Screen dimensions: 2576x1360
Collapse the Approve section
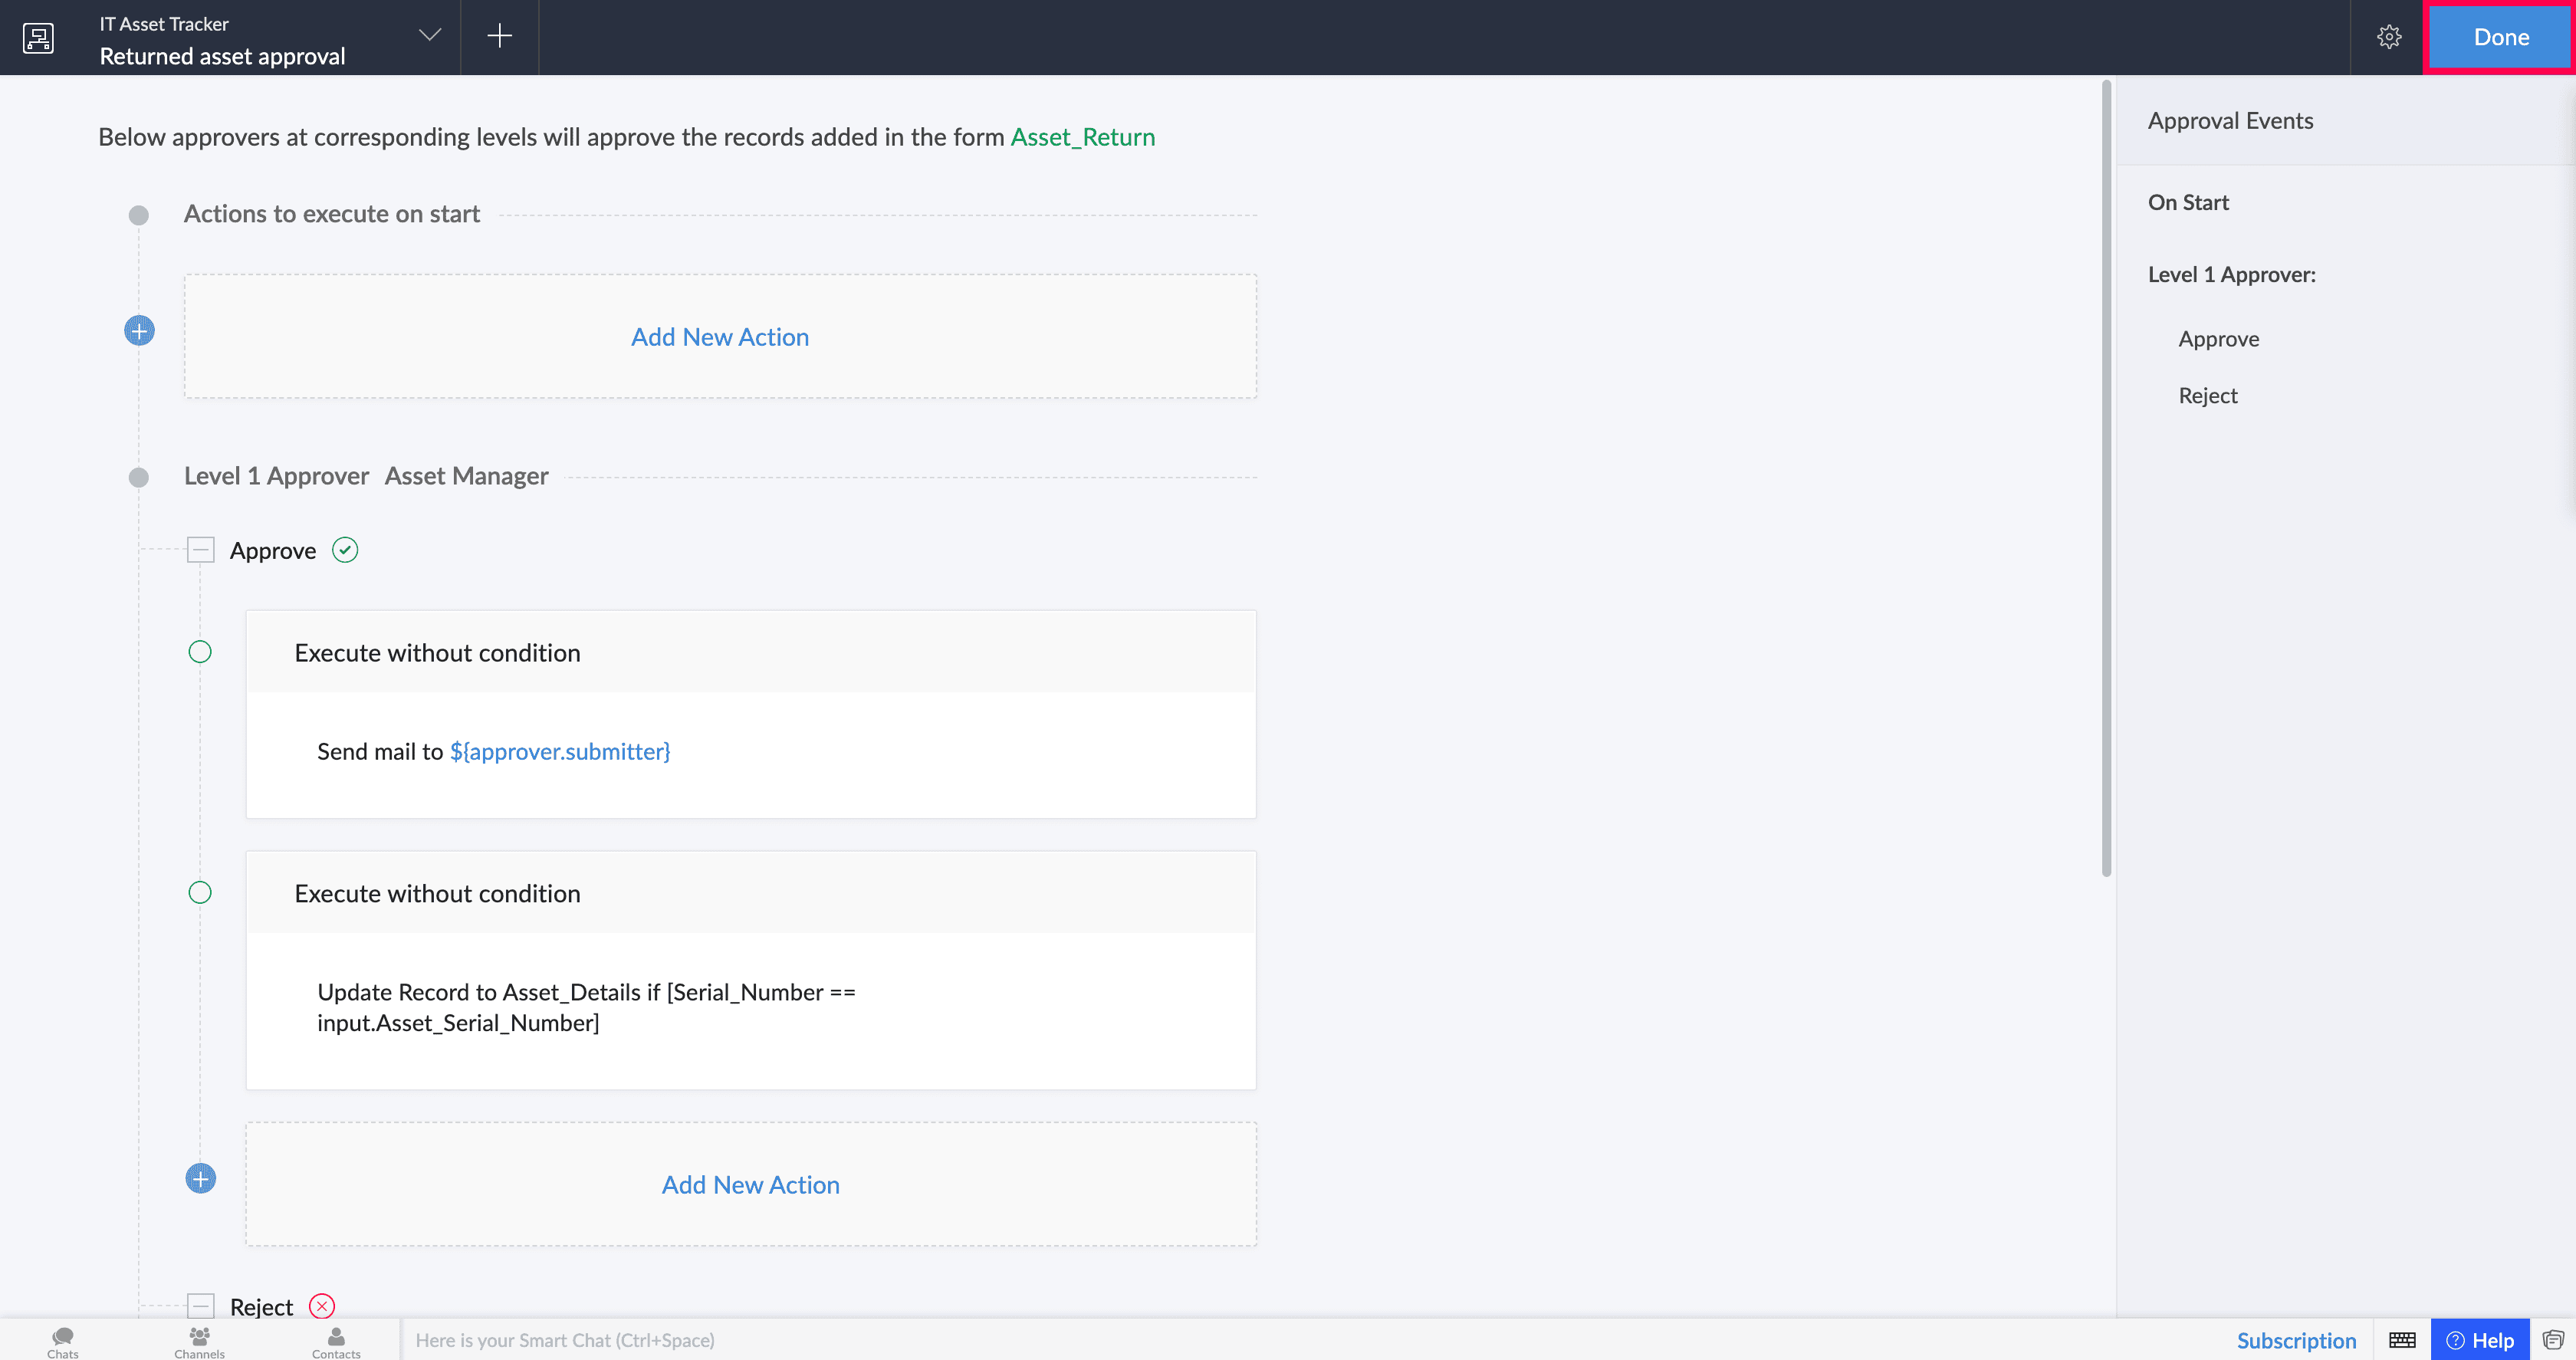[201, 550]
